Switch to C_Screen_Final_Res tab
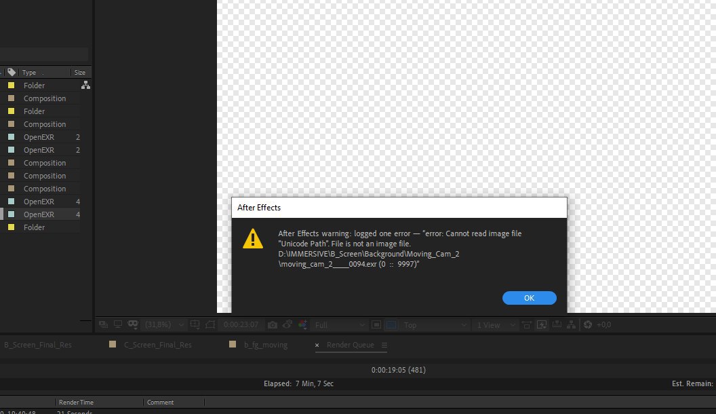716x414 pixels. (x=157, y=345)
